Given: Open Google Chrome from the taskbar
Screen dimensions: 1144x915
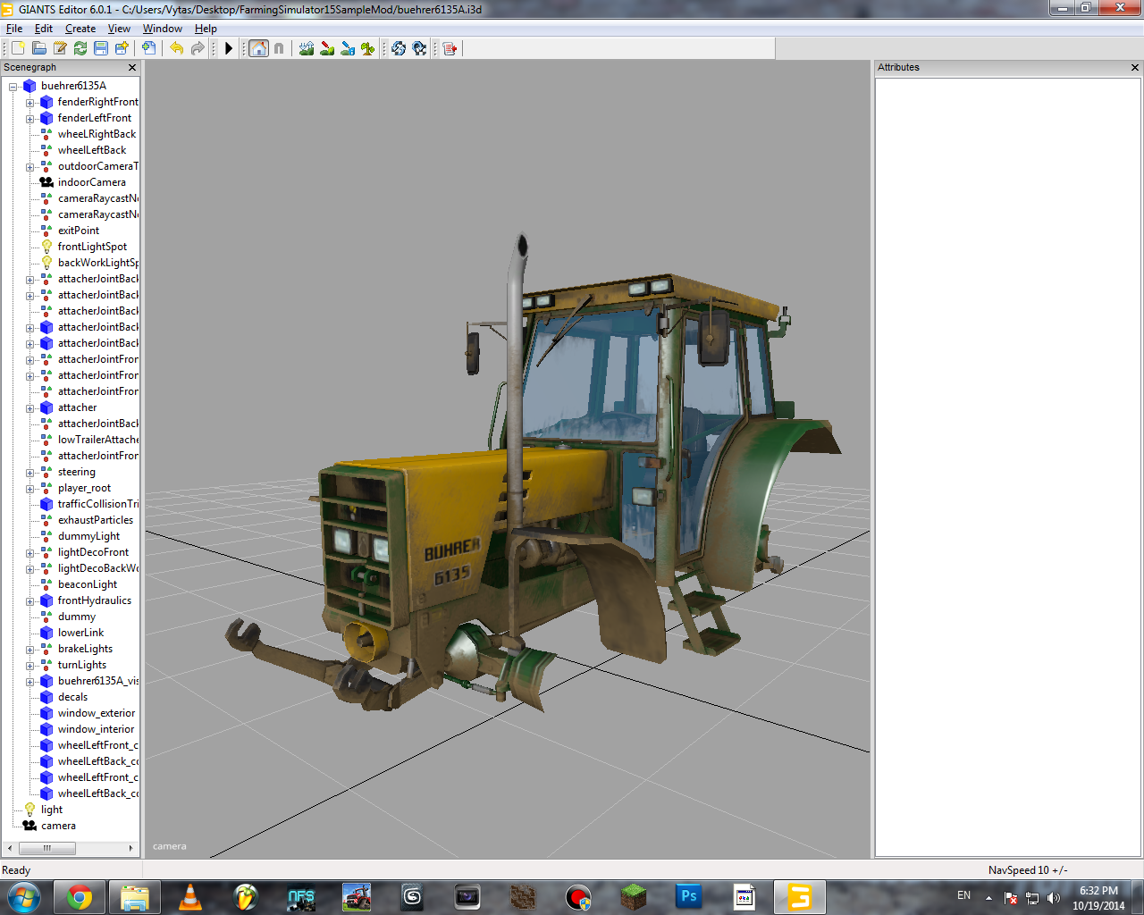Looking at the screenshot, I should pyautogui.click(x=80, y=897).
